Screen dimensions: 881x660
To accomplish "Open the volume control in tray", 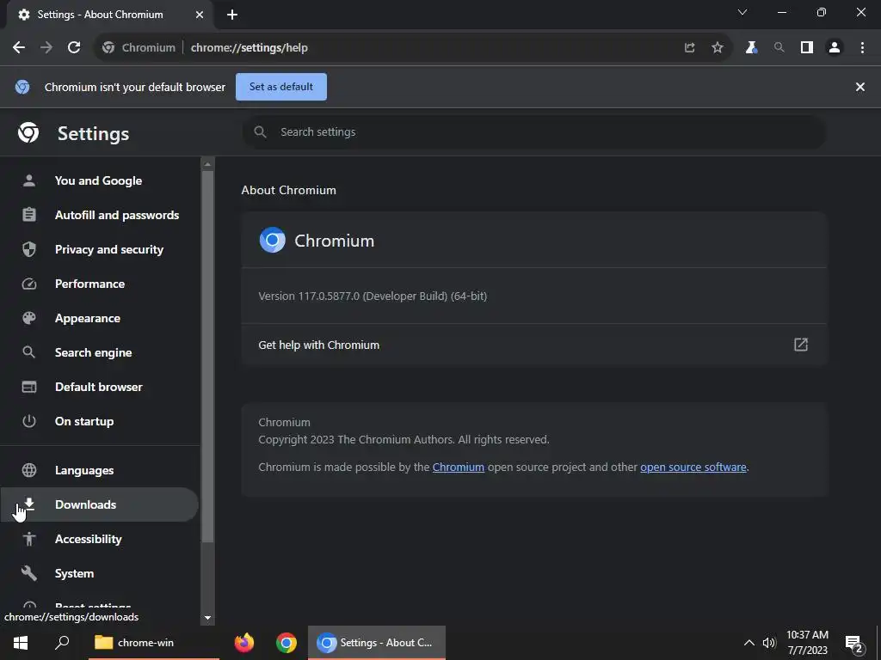I will [x=768, y=643].
